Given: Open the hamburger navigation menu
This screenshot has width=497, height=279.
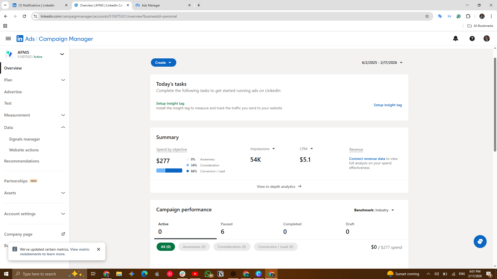Looking at the screenshot, I should (x=8, y=39).
